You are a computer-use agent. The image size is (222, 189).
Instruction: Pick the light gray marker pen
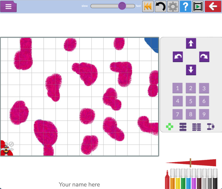(204, 179)
